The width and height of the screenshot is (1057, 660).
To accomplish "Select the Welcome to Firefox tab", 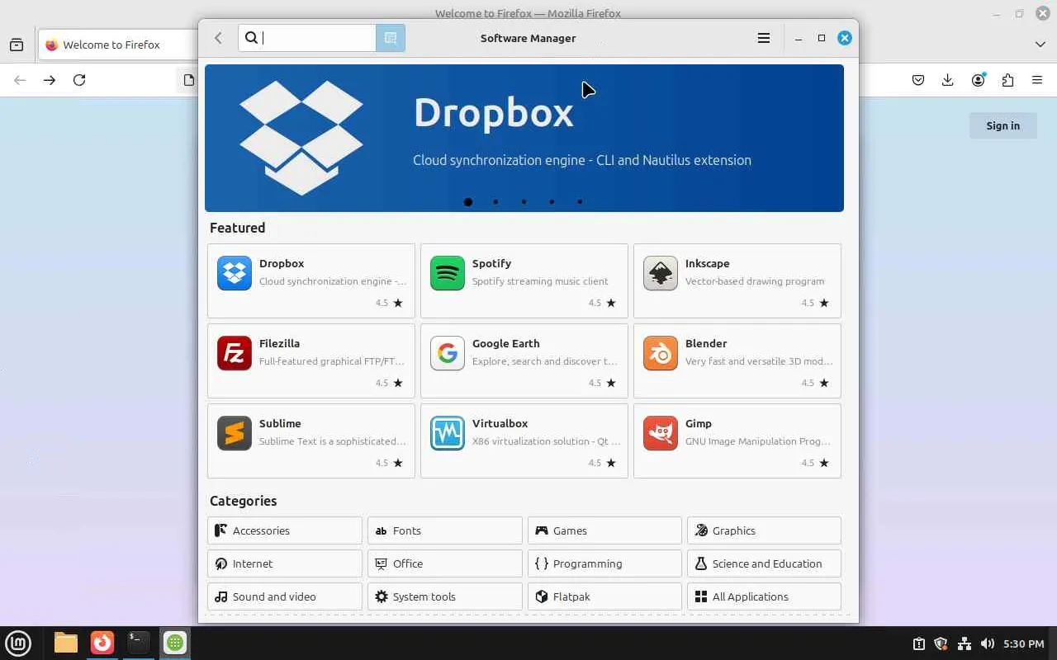I will [x=118, y=45].
